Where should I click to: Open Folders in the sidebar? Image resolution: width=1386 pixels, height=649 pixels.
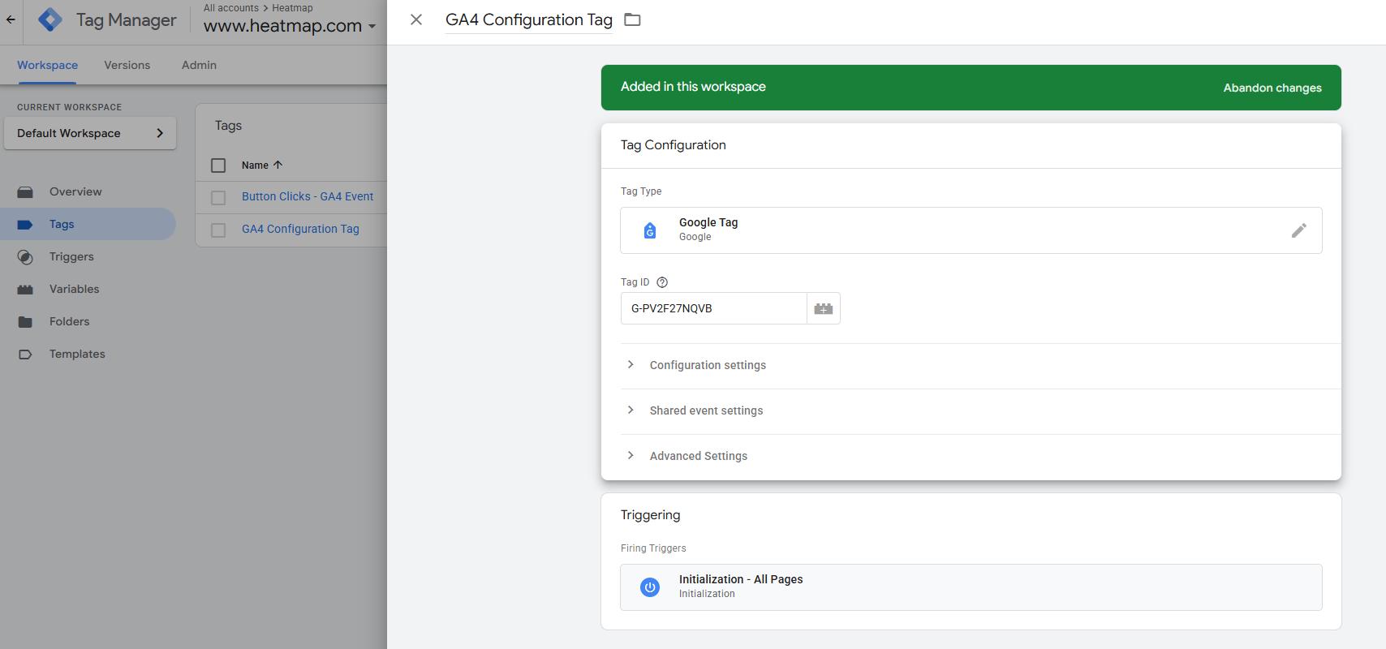point(69,321)
